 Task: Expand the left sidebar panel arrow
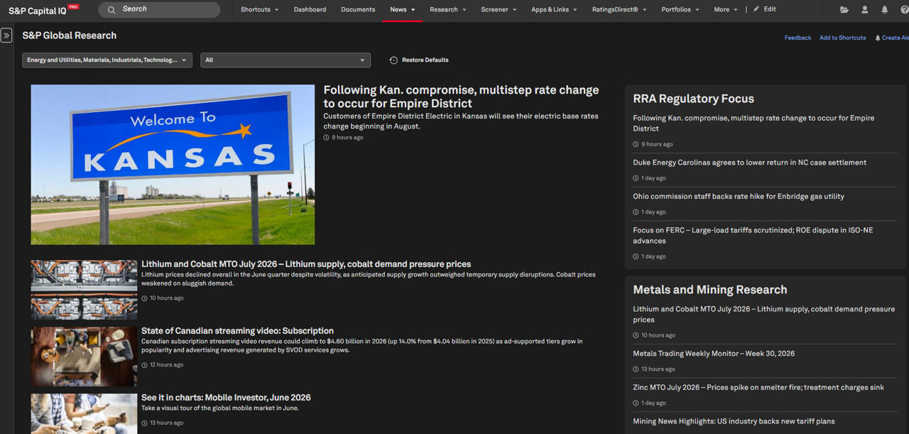coord(6,35)
